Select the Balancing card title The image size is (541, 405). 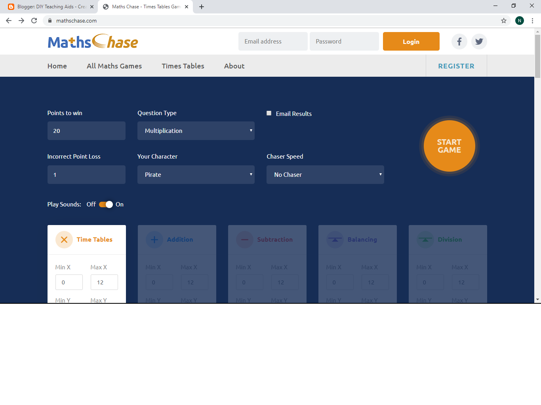click(x=362, y=240)
